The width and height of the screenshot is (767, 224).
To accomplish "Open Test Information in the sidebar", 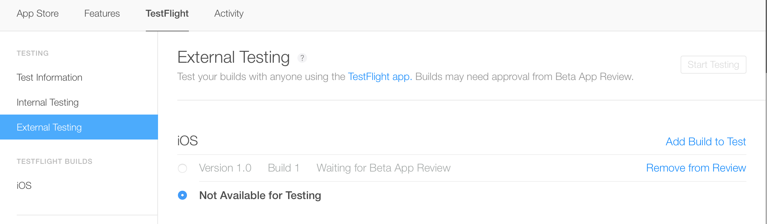I will click(49, 77).
